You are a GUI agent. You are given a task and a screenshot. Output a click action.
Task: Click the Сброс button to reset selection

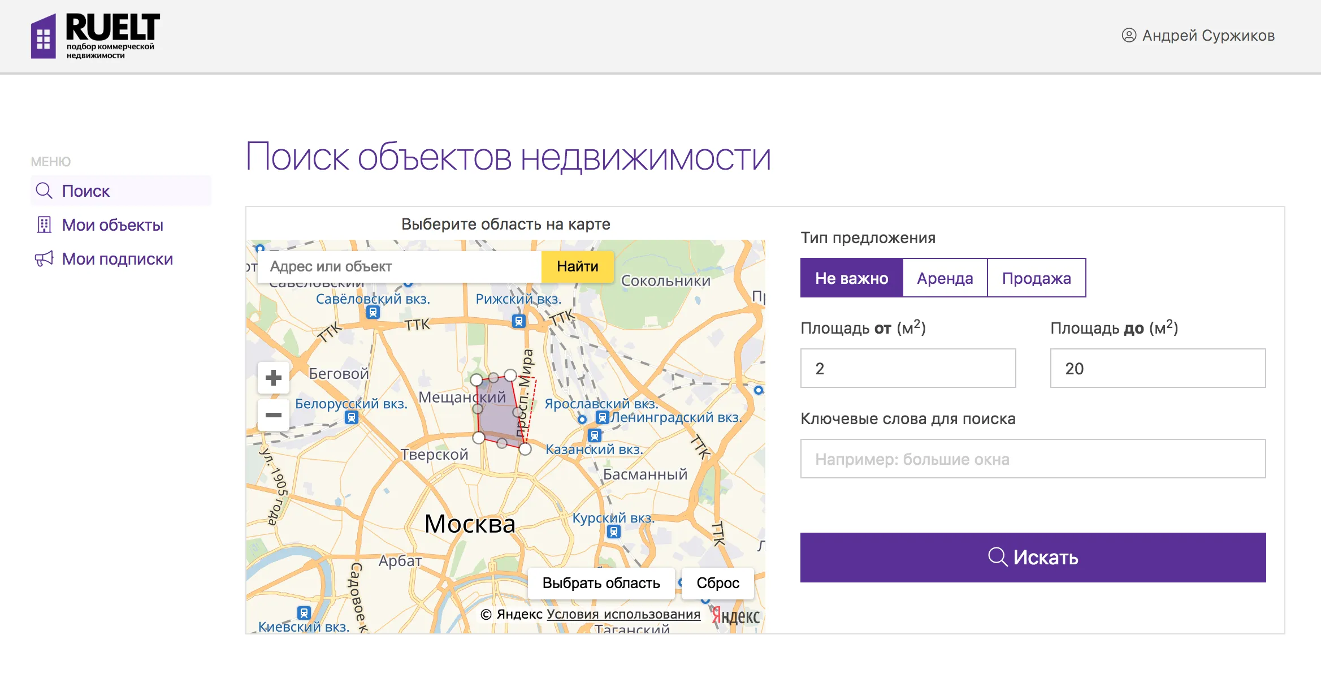[718, 583]
